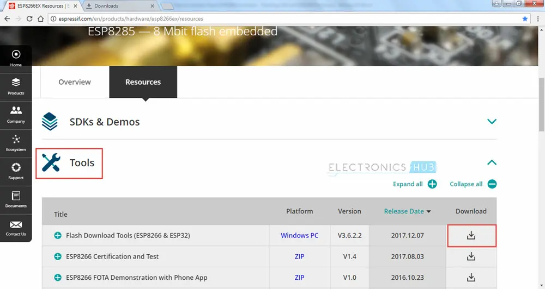This screenshot has width=545, height=289.
Task: Download Flash Download Tools file
Action: (x=471, y=236)
